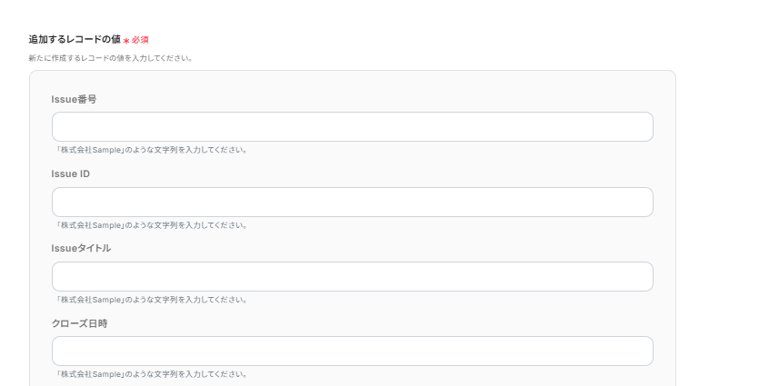Viewport: 759px width, 386px height.
Task: Click the word Sample in Issue ID hint
Action: 106,225
